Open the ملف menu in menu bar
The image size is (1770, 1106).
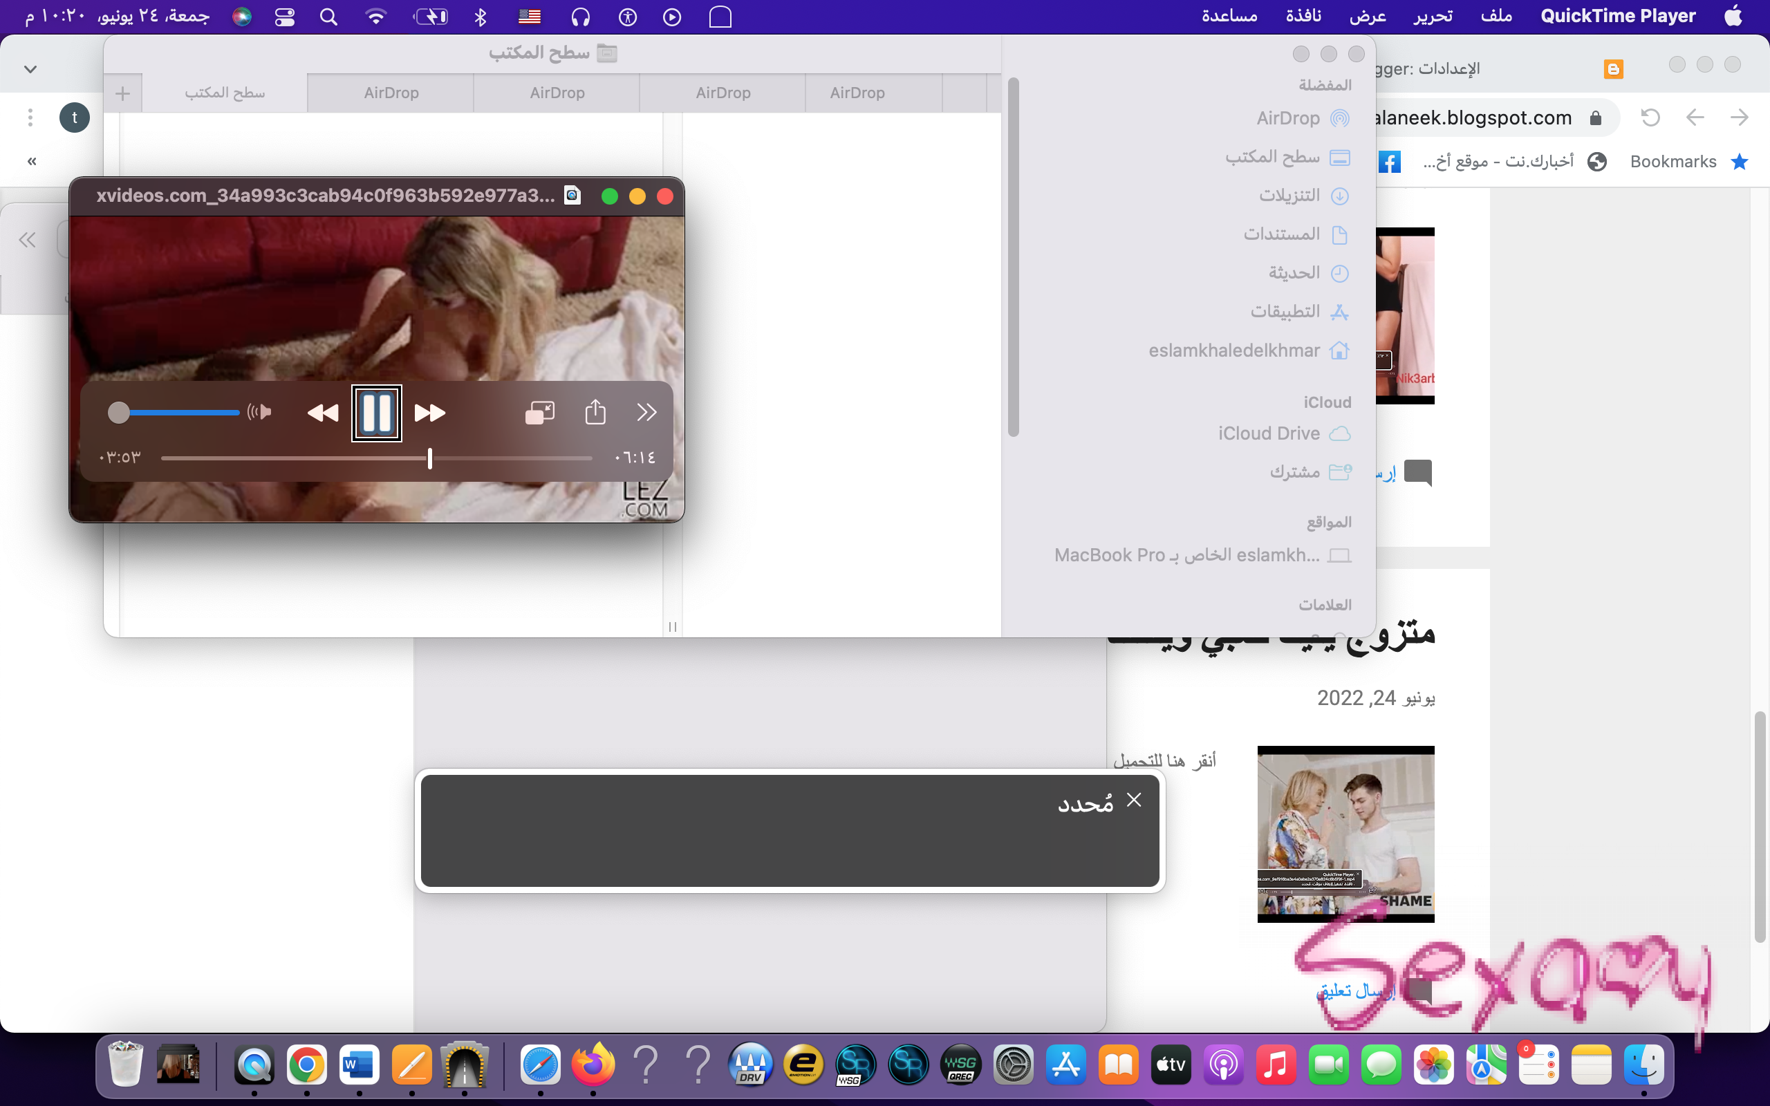1496,16
